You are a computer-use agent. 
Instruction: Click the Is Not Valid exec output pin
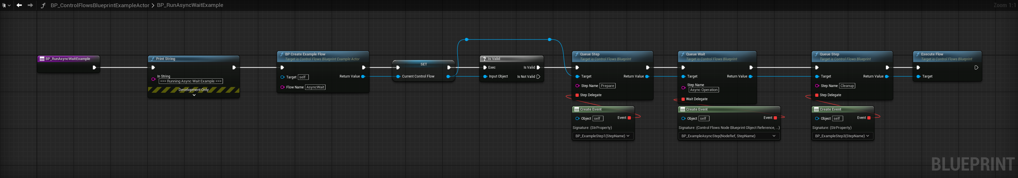538,77
